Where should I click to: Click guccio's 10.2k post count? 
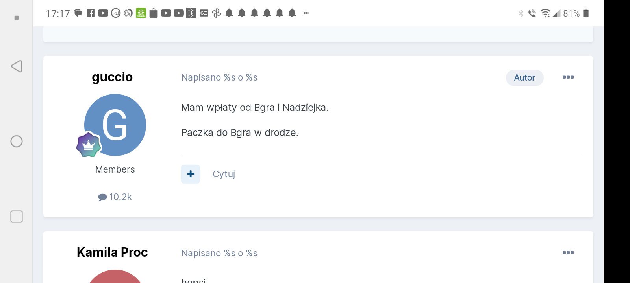[x=115, y=197]
